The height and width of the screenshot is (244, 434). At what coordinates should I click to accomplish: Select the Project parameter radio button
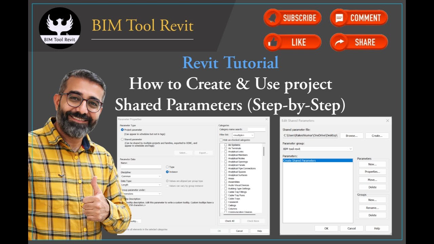click(x=122, y=130)
